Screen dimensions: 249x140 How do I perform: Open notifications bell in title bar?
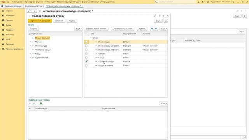click(198, 2)
